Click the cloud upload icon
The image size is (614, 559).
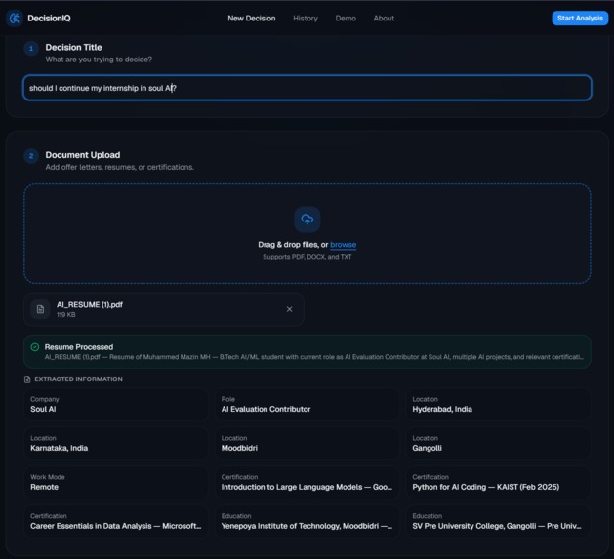coord(307,220)
